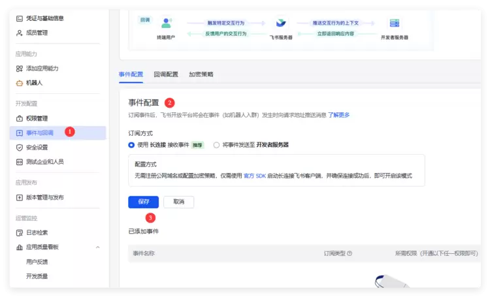Open 用户反馈 under 应用质量看板

37,262
